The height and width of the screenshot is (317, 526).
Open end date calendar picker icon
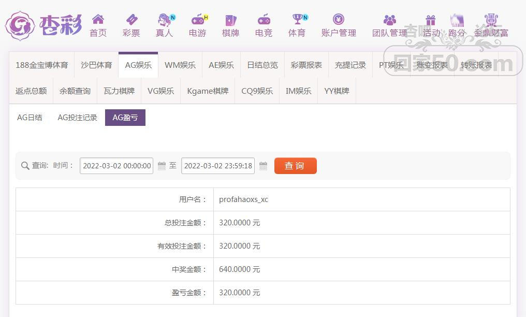263,166
